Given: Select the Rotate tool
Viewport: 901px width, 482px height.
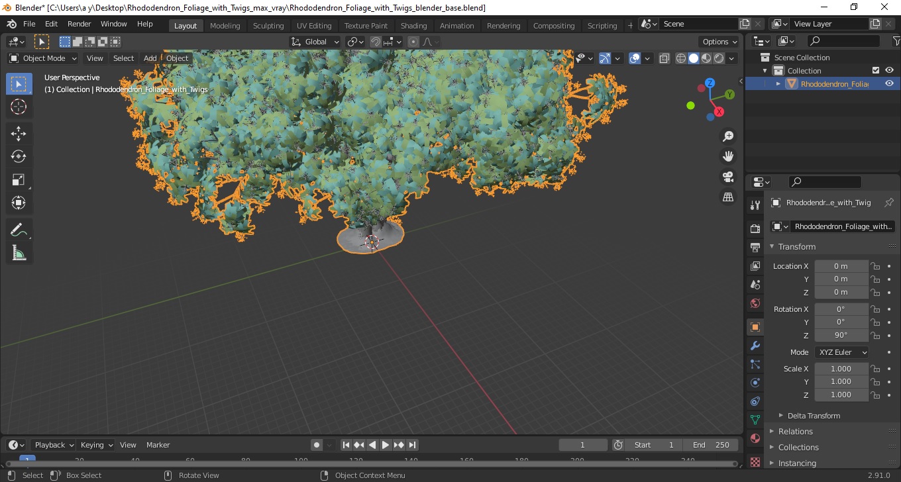Looking at the screenshot, I should click(x=19, y=156).
